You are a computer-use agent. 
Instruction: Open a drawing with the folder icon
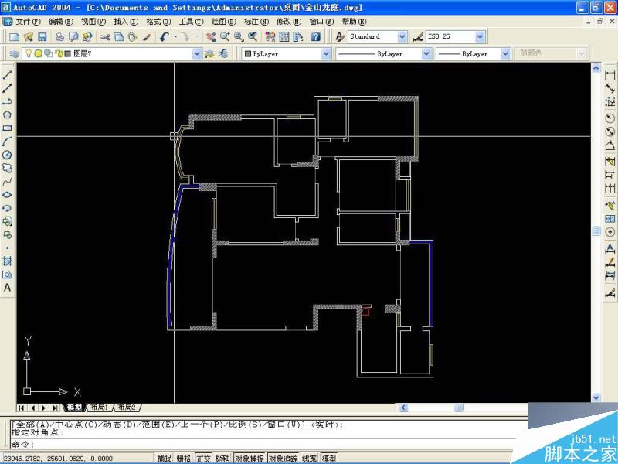click(28, 37)
